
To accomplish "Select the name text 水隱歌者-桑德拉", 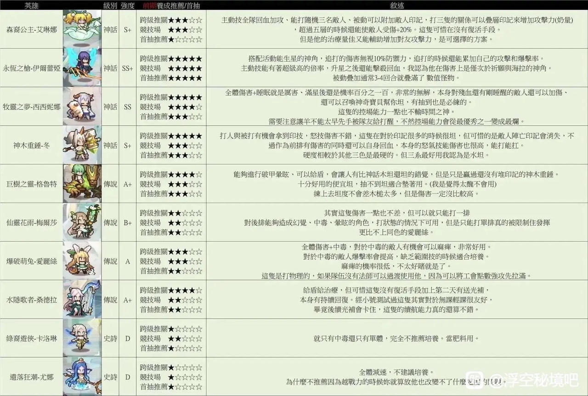I will 32,300.
